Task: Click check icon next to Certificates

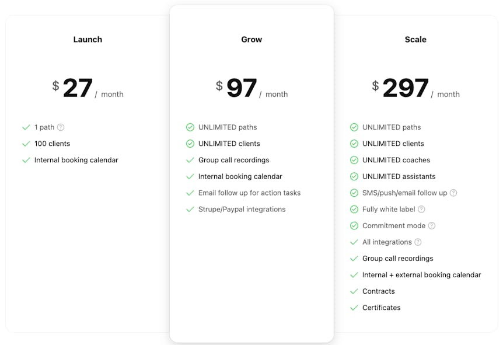Action: [x=354, y=308]
